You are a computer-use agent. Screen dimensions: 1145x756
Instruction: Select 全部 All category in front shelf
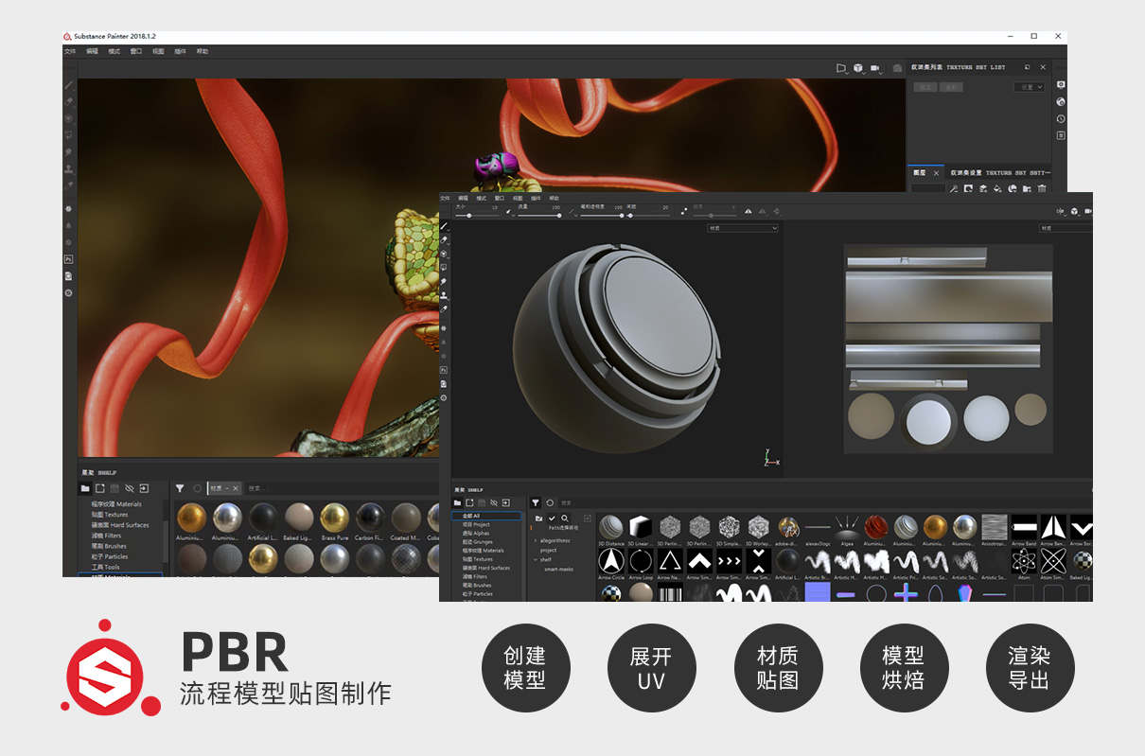tap(485, 516)
